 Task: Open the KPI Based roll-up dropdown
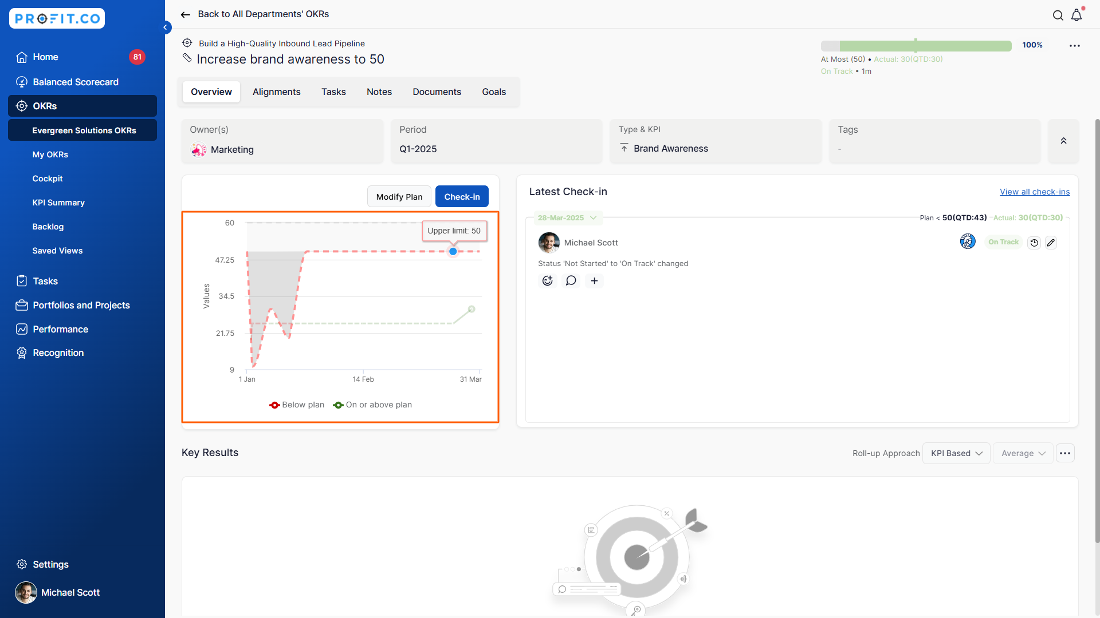tap(956, 453)
